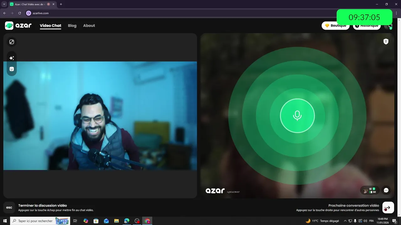View the partner profile badge SI DZ
This screenshot has height=225, width=401.
(370, 190)
